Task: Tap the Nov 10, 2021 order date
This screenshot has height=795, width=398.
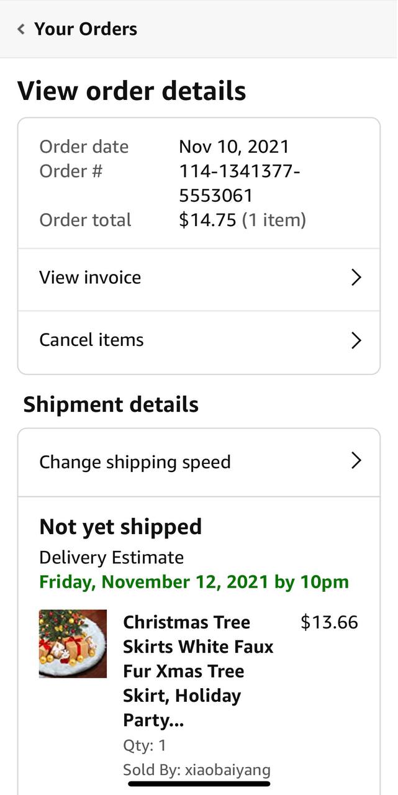Action: [234, 147]
